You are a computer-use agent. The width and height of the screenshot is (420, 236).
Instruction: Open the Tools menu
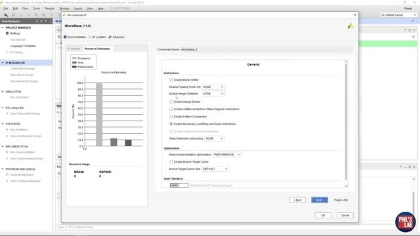(37, 9)
